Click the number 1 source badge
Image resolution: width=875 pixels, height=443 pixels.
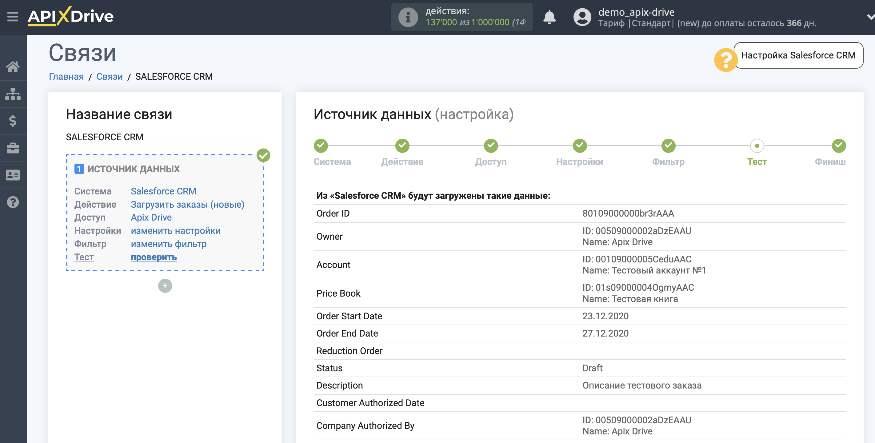79,169
